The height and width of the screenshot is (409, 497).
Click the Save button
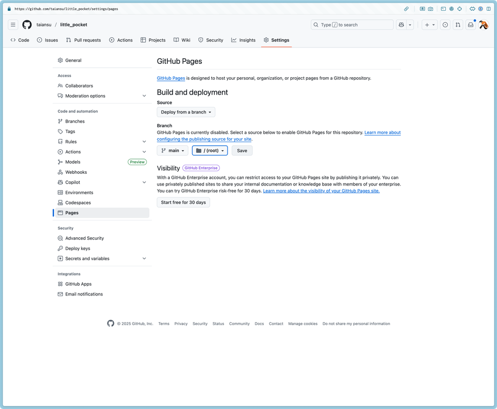(x=242, y=150)
